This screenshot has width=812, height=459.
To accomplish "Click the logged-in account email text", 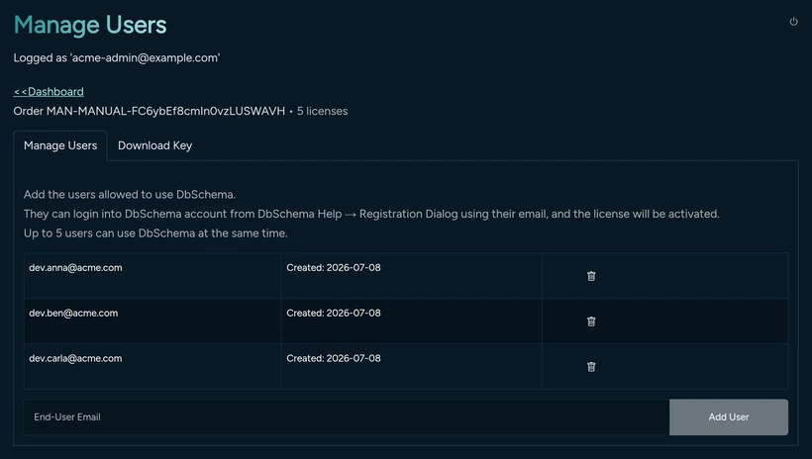I will click(146, 58).
